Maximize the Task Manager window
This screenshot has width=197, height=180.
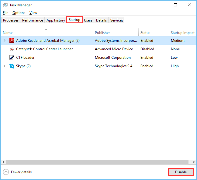click(175, 5)
